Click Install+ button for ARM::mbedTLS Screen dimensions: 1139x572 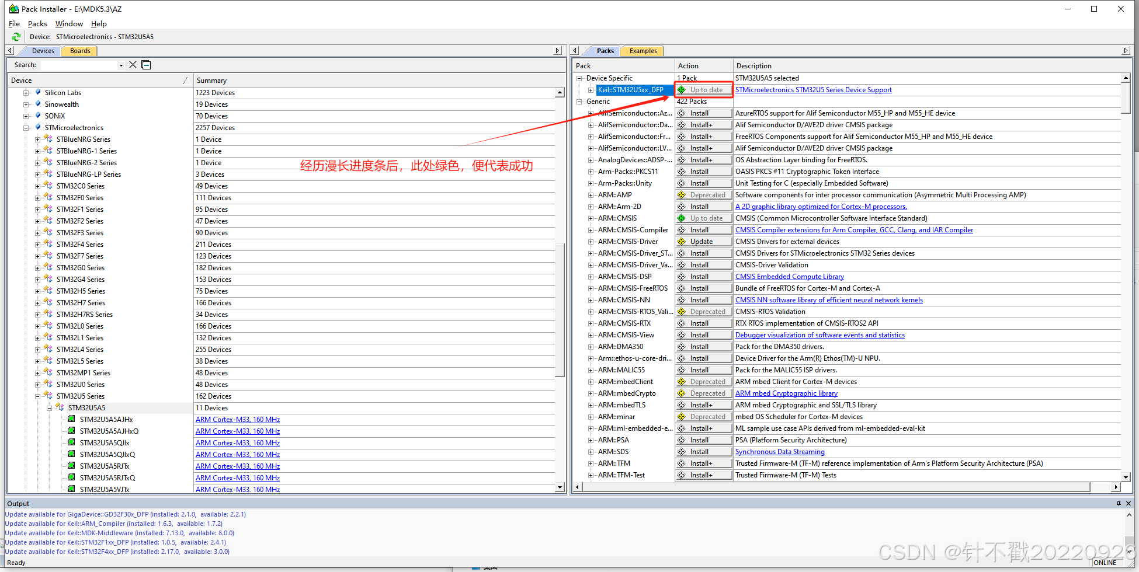pyautogui.click(x=704, y=405)
